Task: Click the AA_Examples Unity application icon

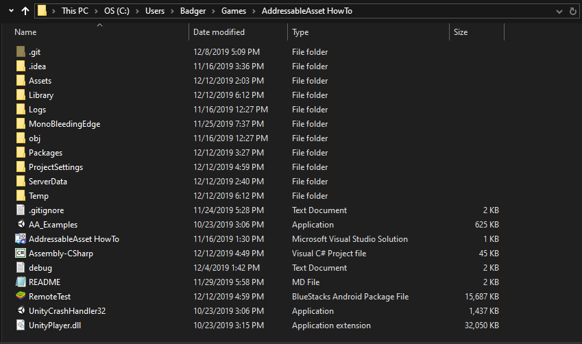Action: [x=21, y=224]
